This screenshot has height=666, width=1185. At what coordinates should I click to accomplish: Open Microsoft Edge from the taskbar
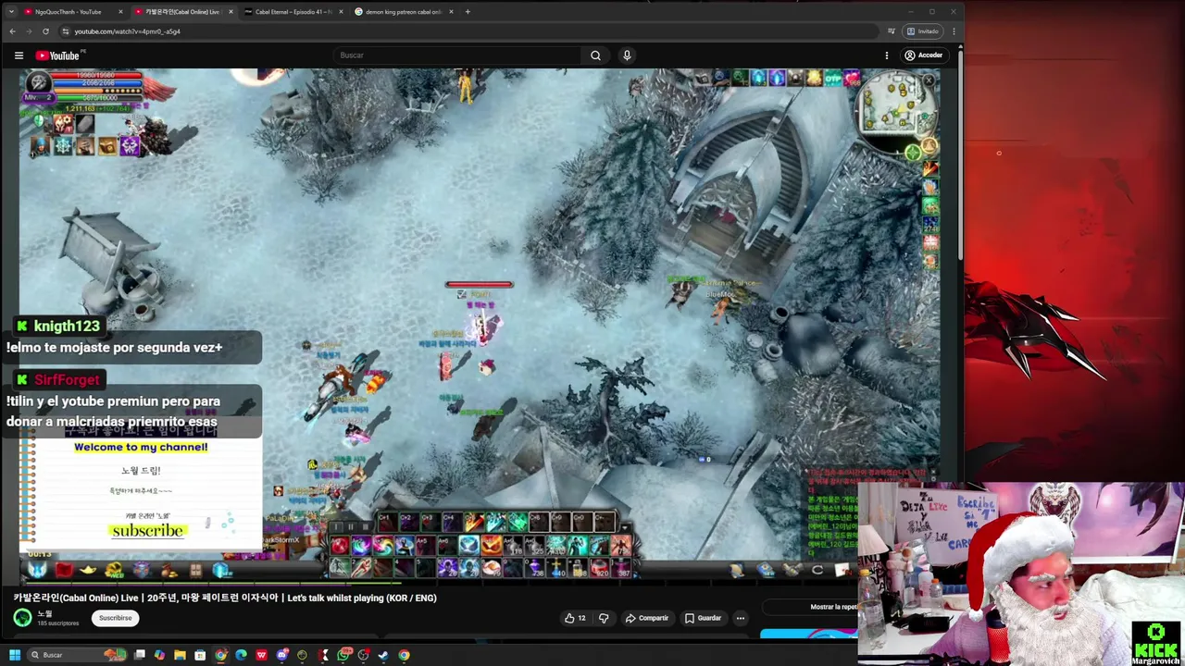(x=241, y=655)
